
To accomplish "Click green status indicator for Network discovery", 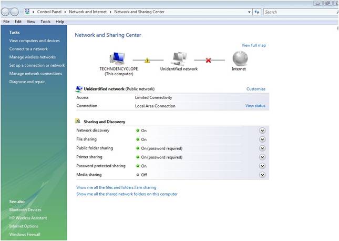I will click(x=138, y=130).
